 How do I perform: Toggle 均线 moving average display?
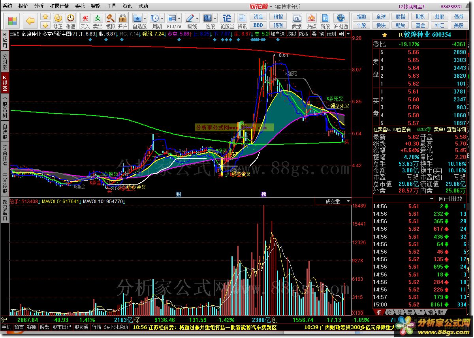[292, 34]
